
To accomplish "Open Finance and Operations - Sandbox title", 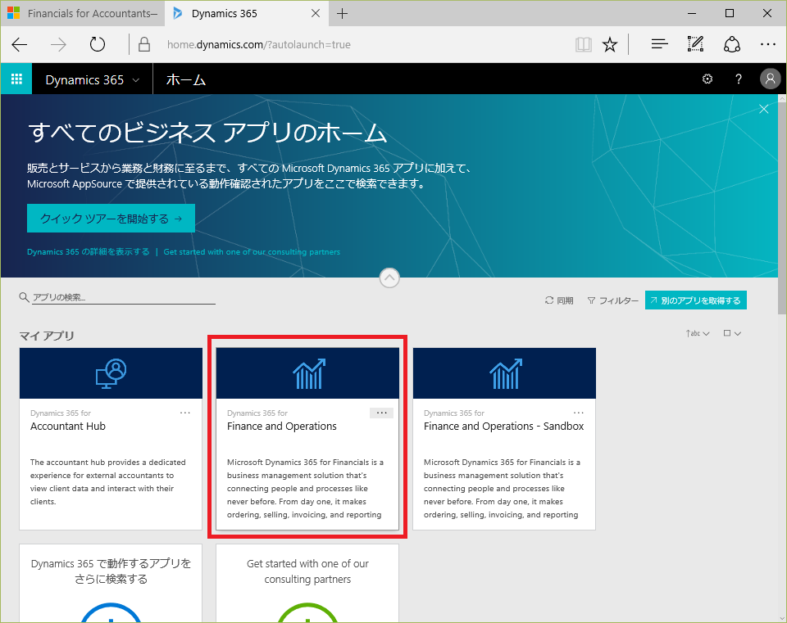I will pyautogui.click(x=503, y=426).
